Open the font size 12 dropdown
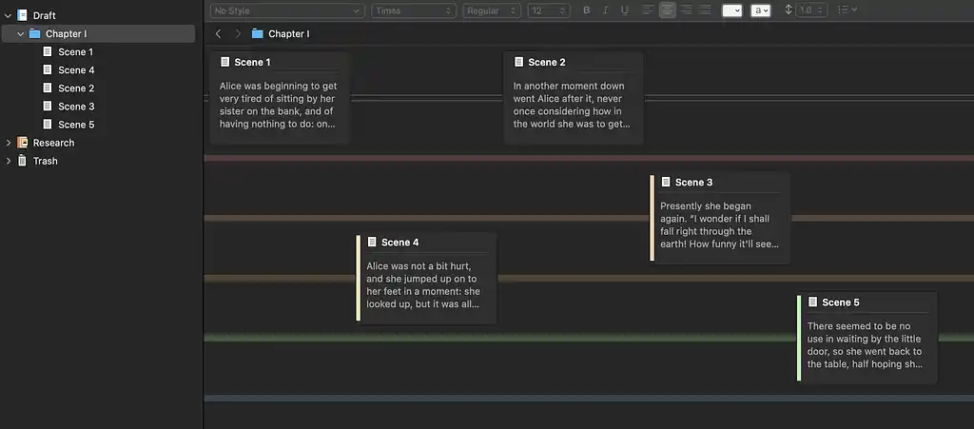This screenshot has width=974, height=429. click(549, 10)
